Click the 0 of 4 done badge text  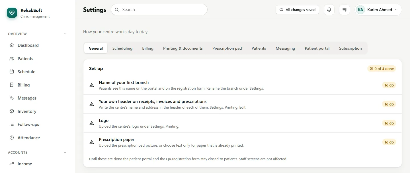(x=384, y=69)
